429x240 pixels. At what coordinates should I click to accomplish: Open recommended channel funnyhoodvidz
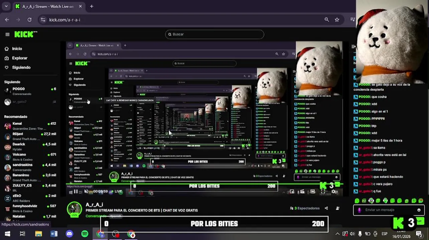pos(30,208)
